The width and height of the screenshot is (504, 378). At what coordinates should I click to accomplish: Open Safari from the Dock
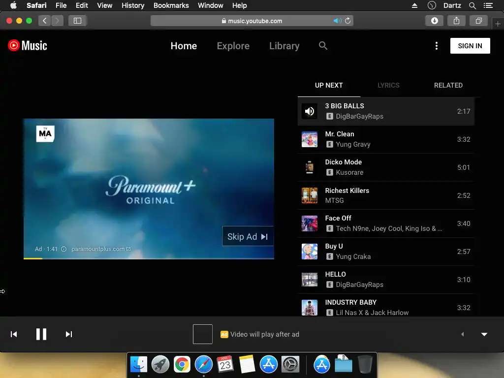(204, 365)
